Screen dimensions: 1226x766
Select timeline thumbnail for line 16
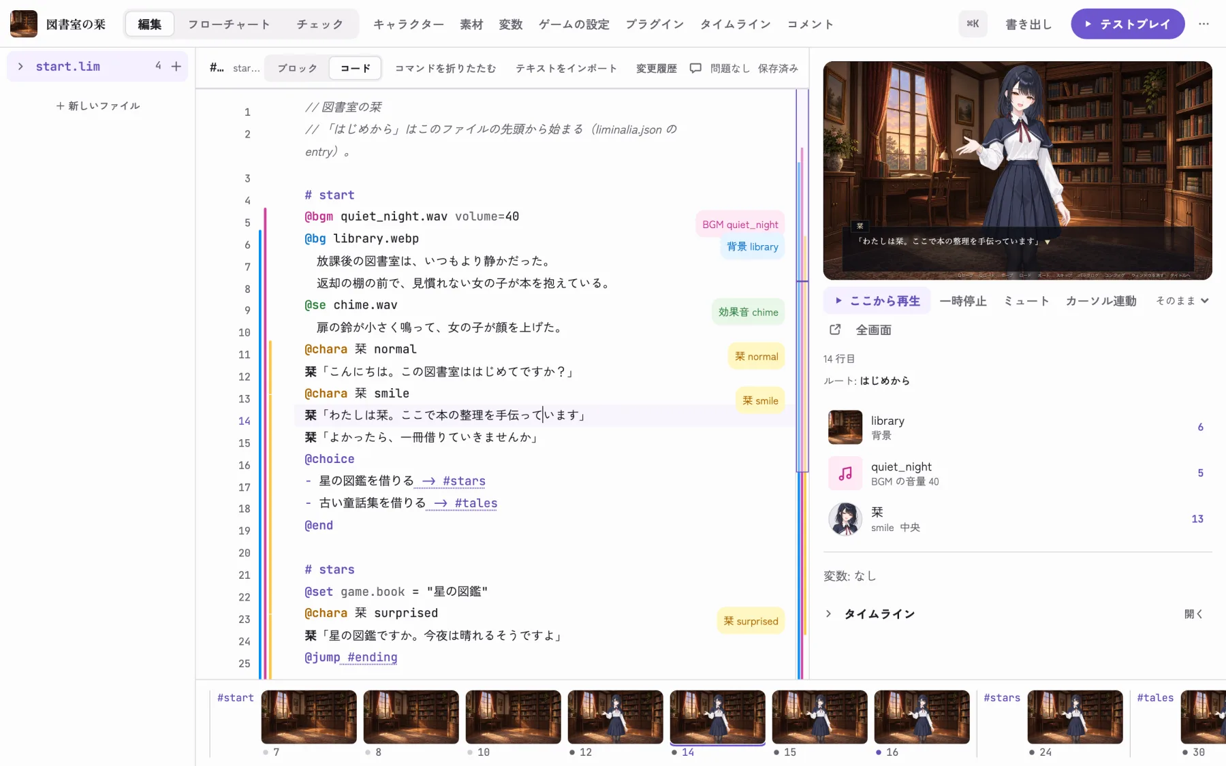point(922,717)
